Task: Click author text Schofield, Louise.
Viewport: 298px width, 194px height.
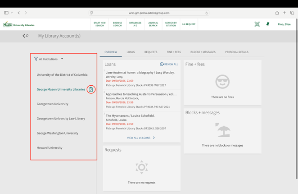Action: click(116, 120)
